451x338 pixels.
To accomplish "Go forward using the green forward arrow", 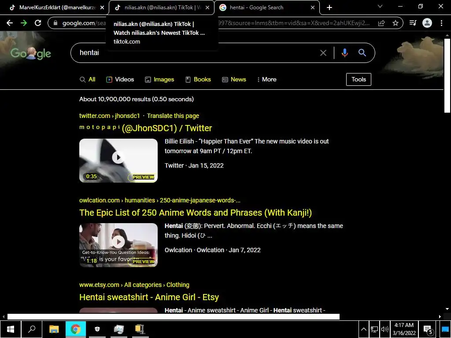I will (x=24, y=23).
